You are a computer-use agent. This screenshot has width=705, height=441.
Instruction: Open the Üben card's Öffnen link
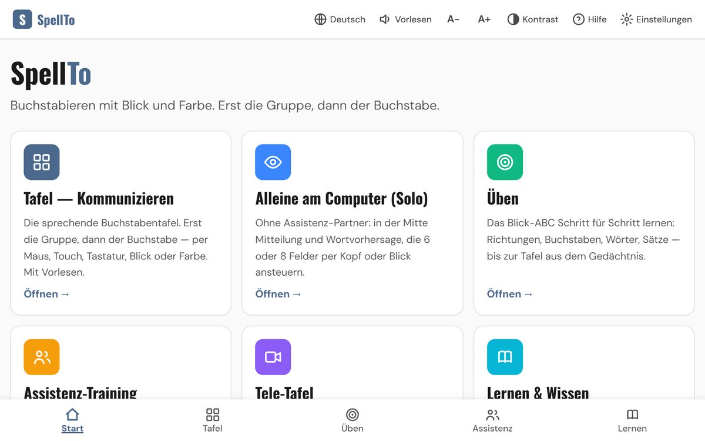[509, 294]
